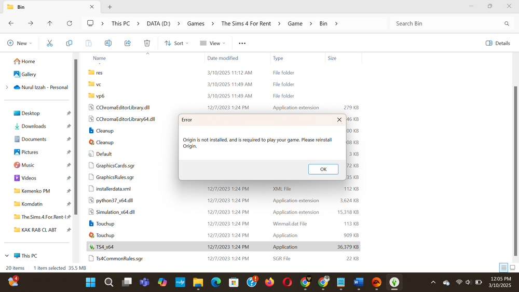The image size is (519, 292).
Task: Click the Share icon in toolbar
Action: 128,43
